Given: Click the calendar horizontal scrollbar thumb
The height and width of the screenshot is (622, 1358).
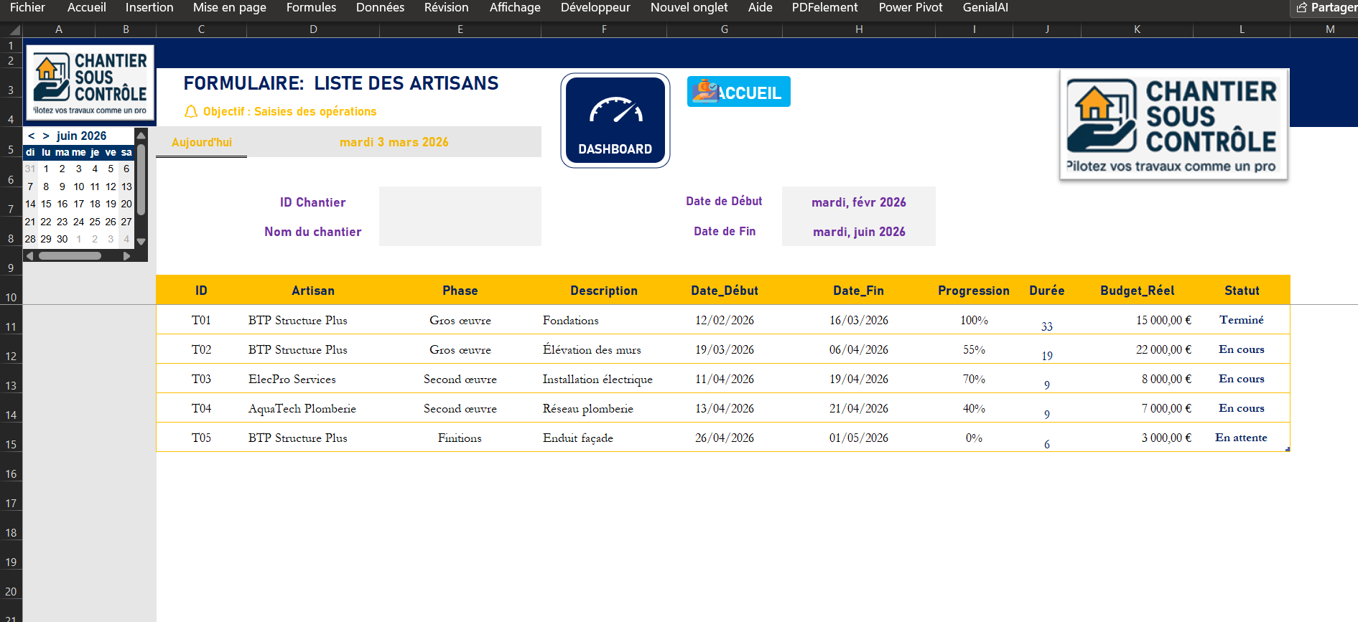Looking at the screenshot, I should pos(70,255).
